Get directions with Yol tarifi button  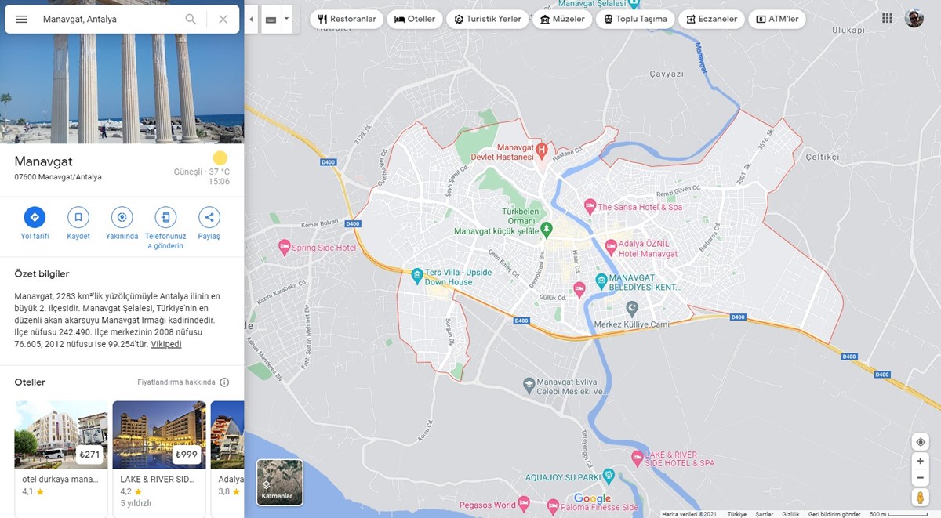[x=35, y=217]
